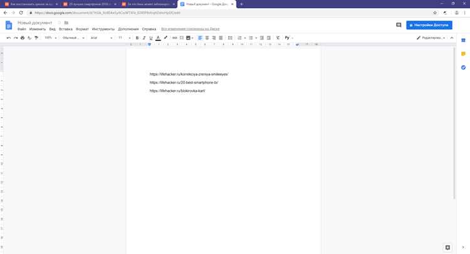Collapse the menus with the chevron-up arrow
The image size is (470, 254).
(452, 38)
